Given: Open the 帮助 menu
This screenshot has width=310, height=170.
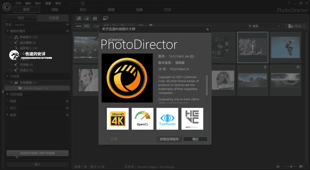Looking at the screenshot, I should [58, 3].
